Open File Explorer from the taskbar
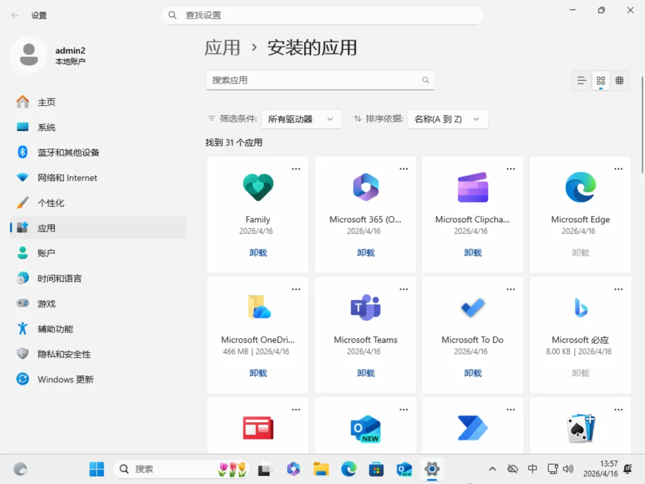The image size is (645, 484). point(321,469)
